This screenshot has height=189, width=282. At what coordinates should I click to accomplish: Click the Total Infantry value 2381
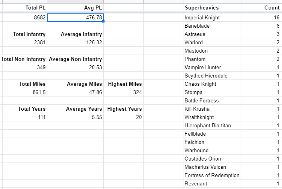(x=24, y=42)
